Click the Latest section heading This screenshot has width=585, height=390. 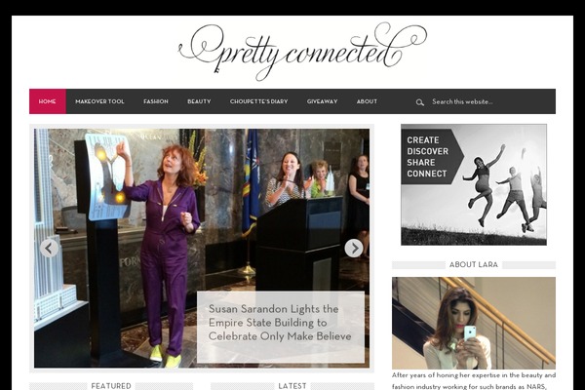pos(292,386)
